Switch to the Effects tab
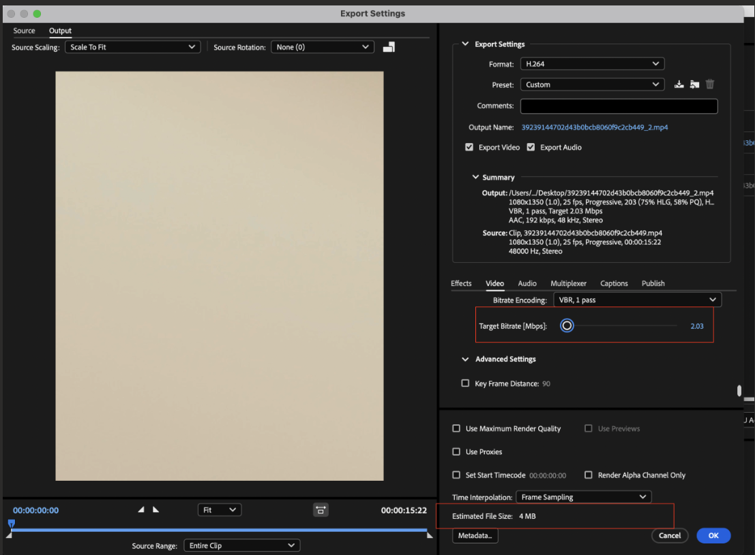Screen dimensions: 755x555 (461, 283)
